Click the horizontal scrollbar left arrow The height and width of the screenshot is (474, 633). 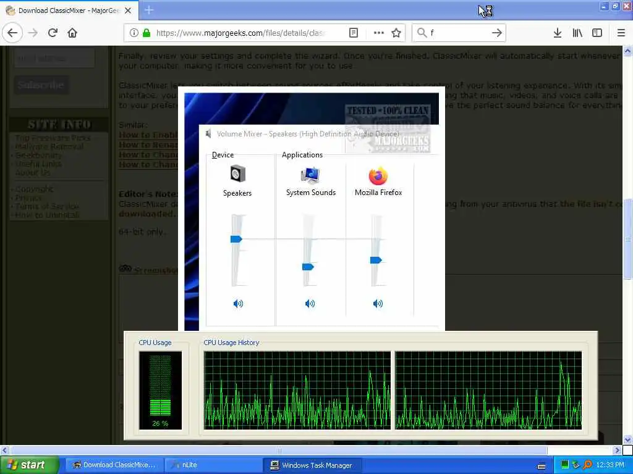4,450
